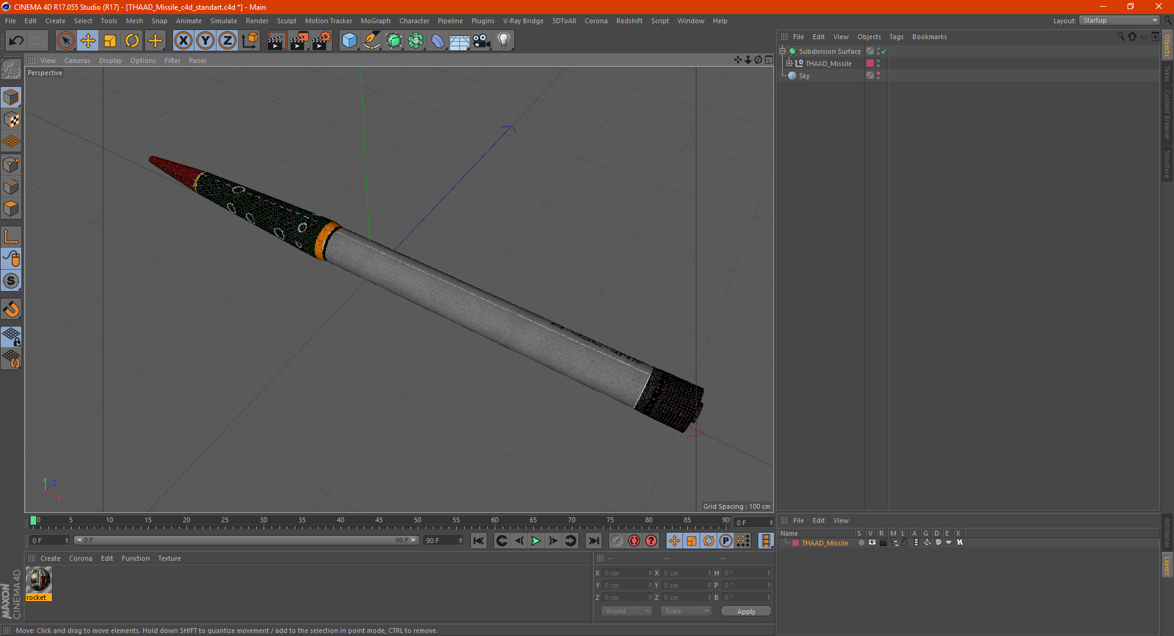Image resolution: width=1174 pixels, height=636 pixels.
Task: Switch to Edges mode icon
Action: pyautogui.click(x=12, y=187)
